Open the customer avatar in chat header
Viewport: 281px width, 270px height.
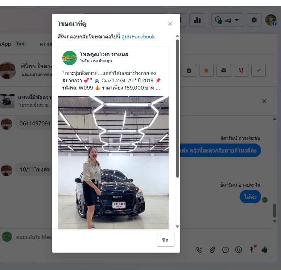pyautogui.click(x=8, y=70)
